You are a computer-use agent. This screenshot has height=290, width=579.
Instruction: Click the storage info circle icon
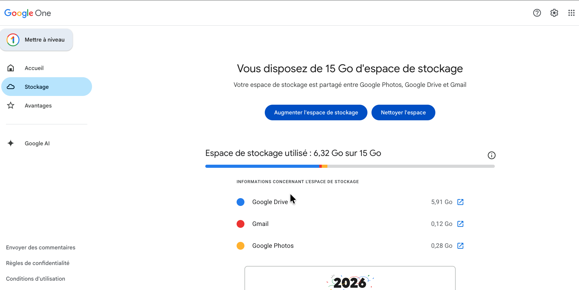coord(492,155)
